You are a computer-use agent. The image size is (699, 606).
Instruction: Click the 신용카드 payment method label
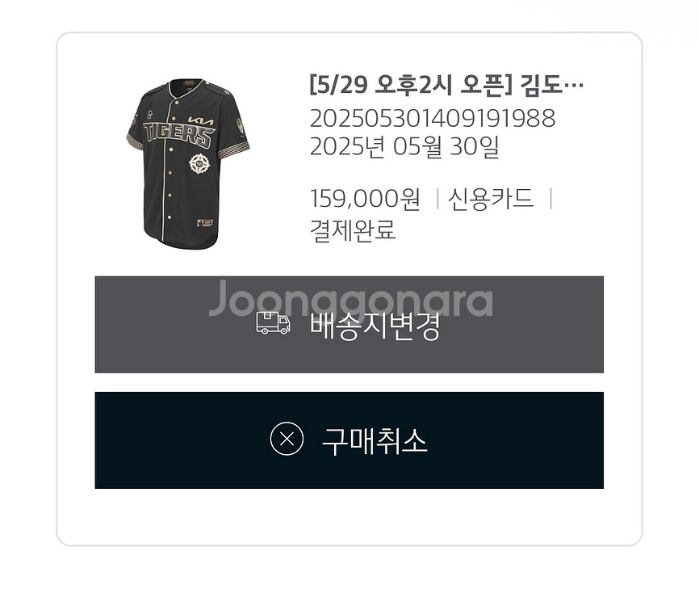[491, 198]
